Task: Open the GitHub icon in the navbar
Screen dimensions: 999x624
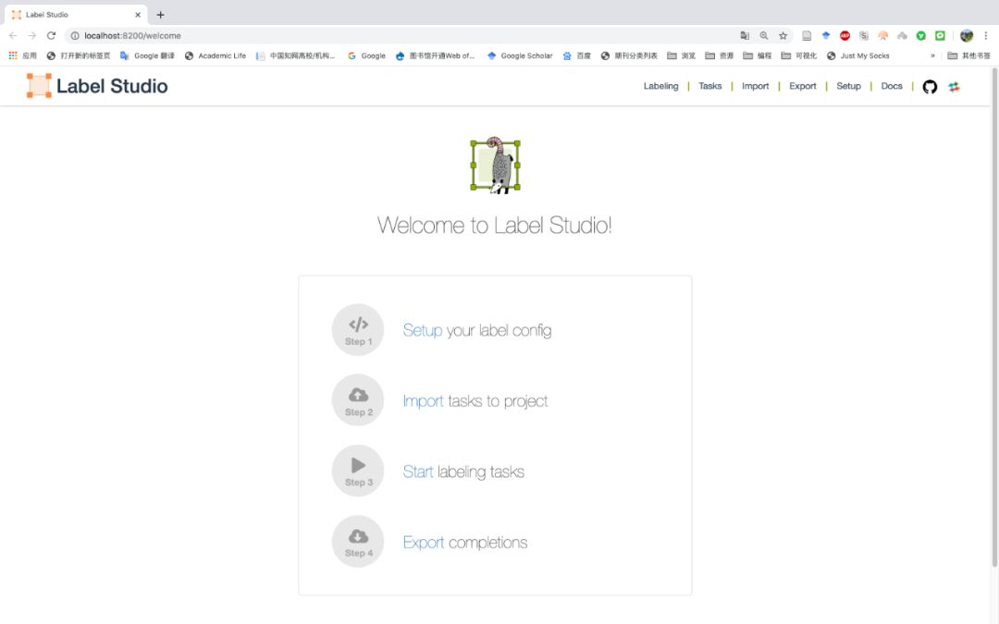Action: point(930,87)
